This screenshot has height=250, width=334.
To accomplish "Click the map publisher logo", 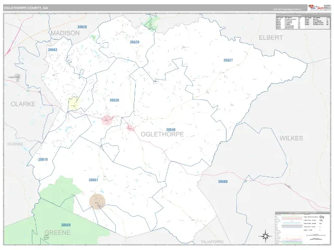I will (x=316, y=7).
